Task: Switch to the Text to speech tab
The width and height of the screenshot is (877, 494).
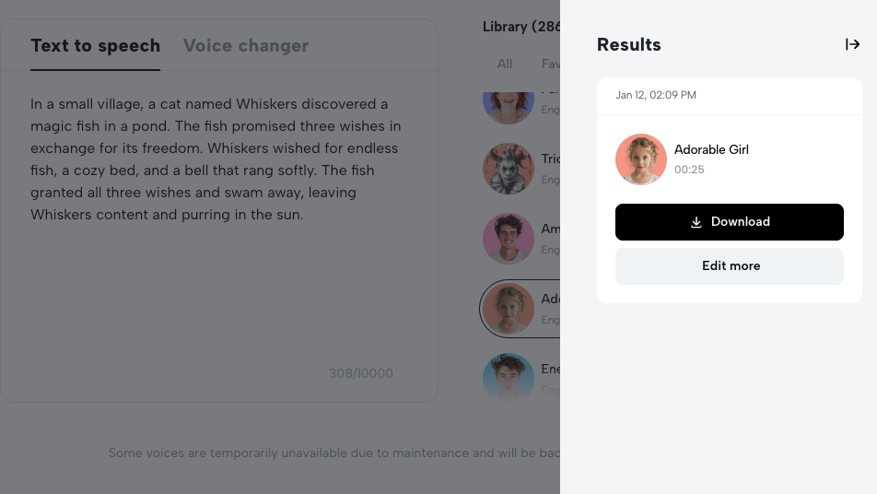Action: [95, 46]
